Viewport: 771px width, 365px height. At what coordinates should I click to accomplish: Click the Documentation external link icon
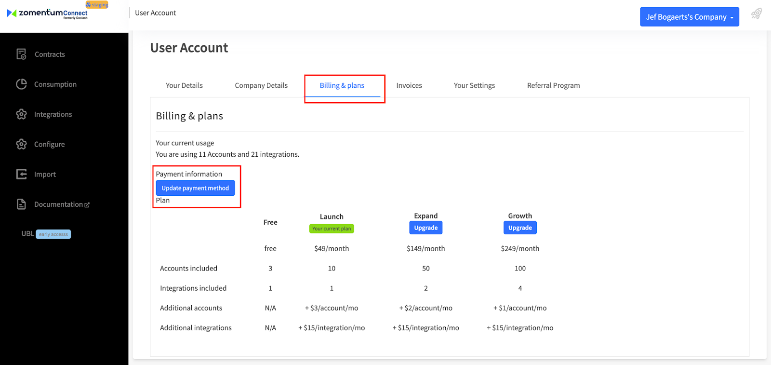pyautogui.click(x=87, y=205)
